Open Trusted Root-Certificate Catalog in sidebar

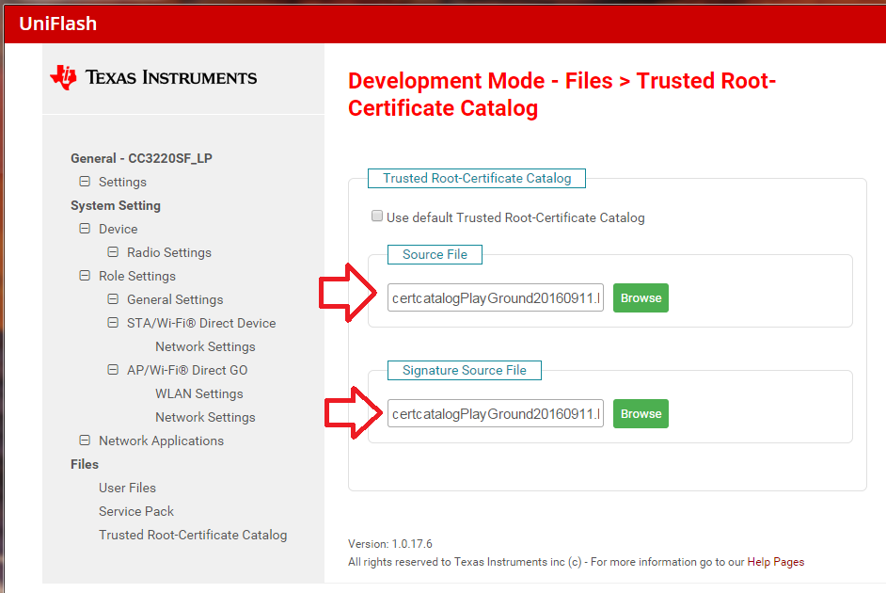click(193, 535)
